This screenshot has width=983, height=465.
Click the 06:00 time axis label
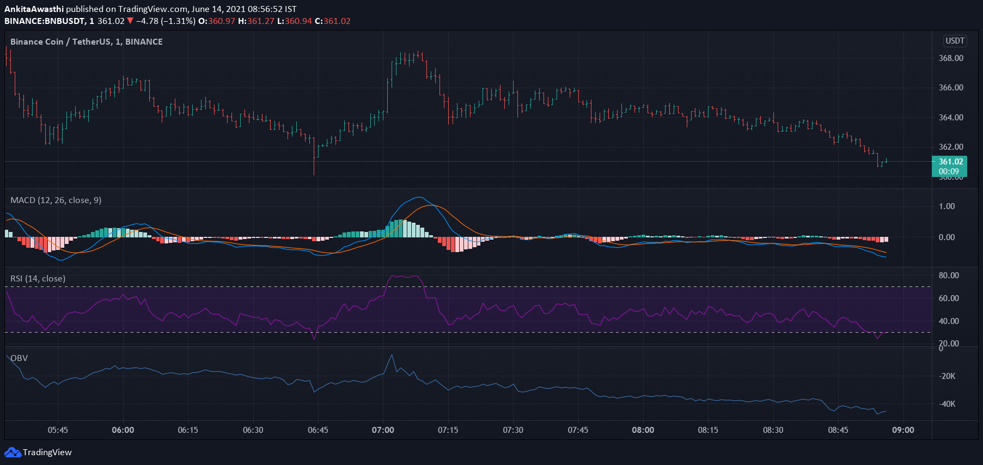coord(123,430)
